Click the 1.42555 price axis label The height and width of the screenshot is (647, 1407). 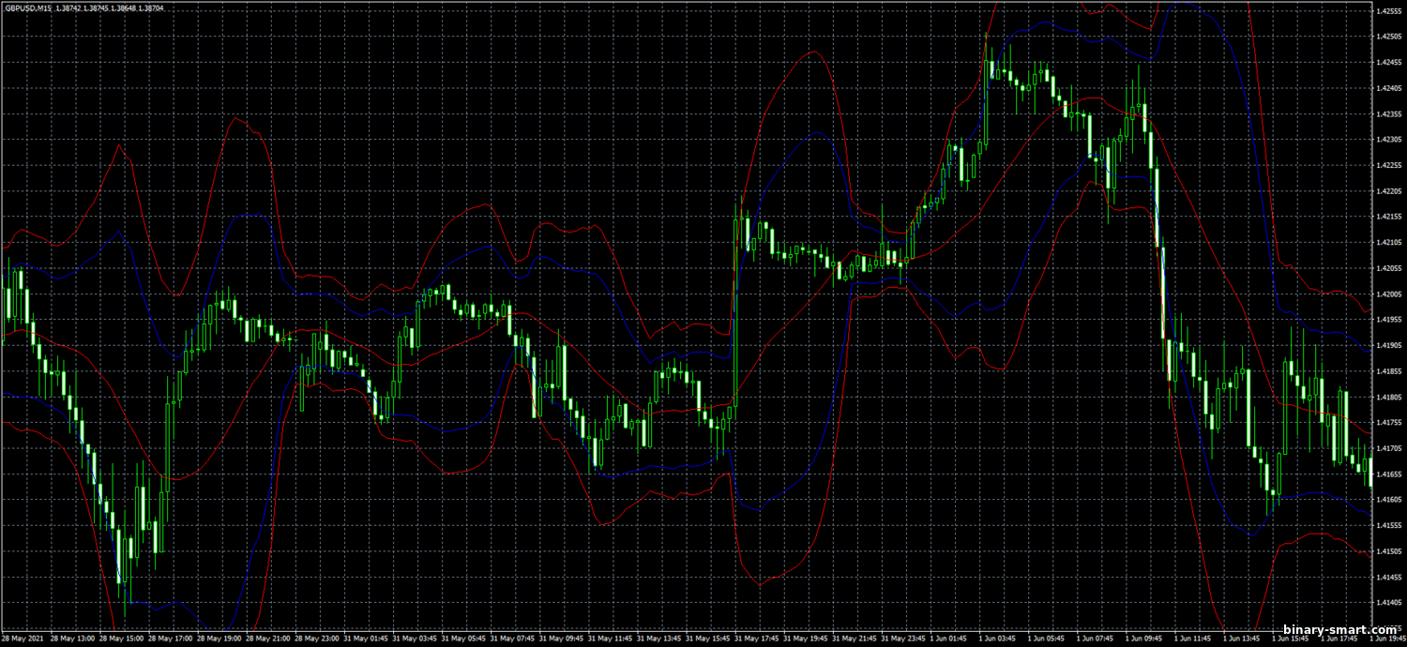pyautogui.click(x=1388, y=11)
